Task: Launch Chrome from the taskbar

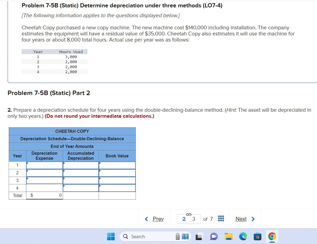Action: pyautogui.click(x=272, y=236)
